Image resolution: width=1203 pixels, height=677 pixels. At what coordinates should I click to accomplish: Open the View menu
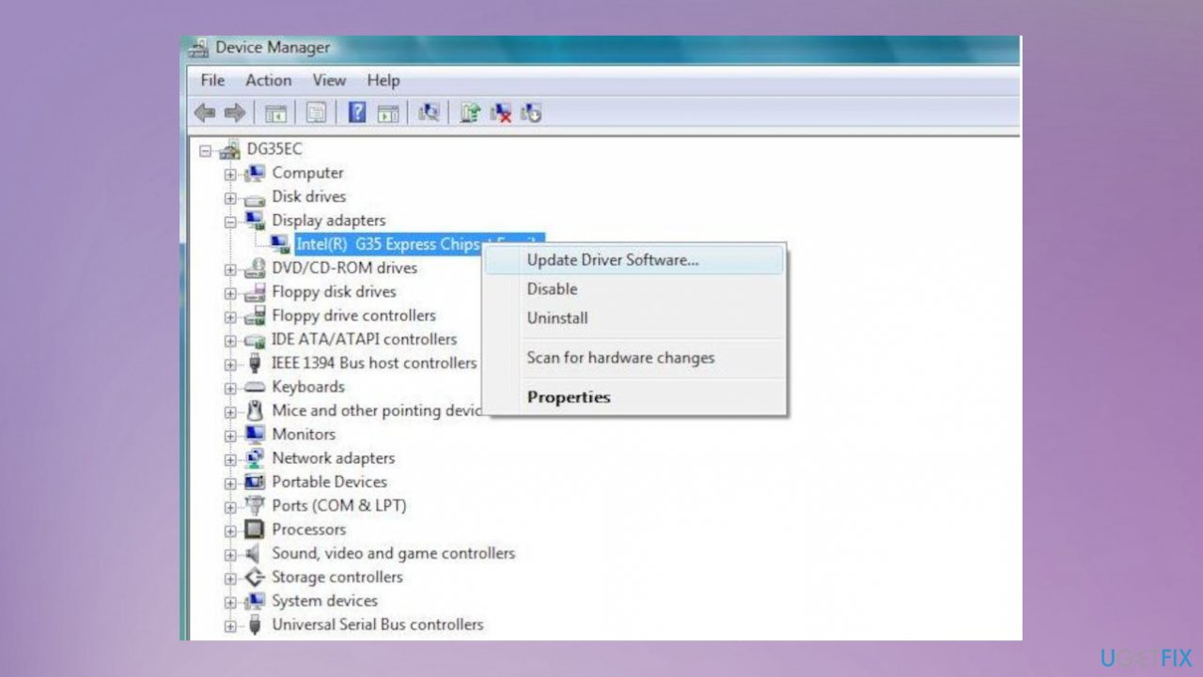coord(328,81)
